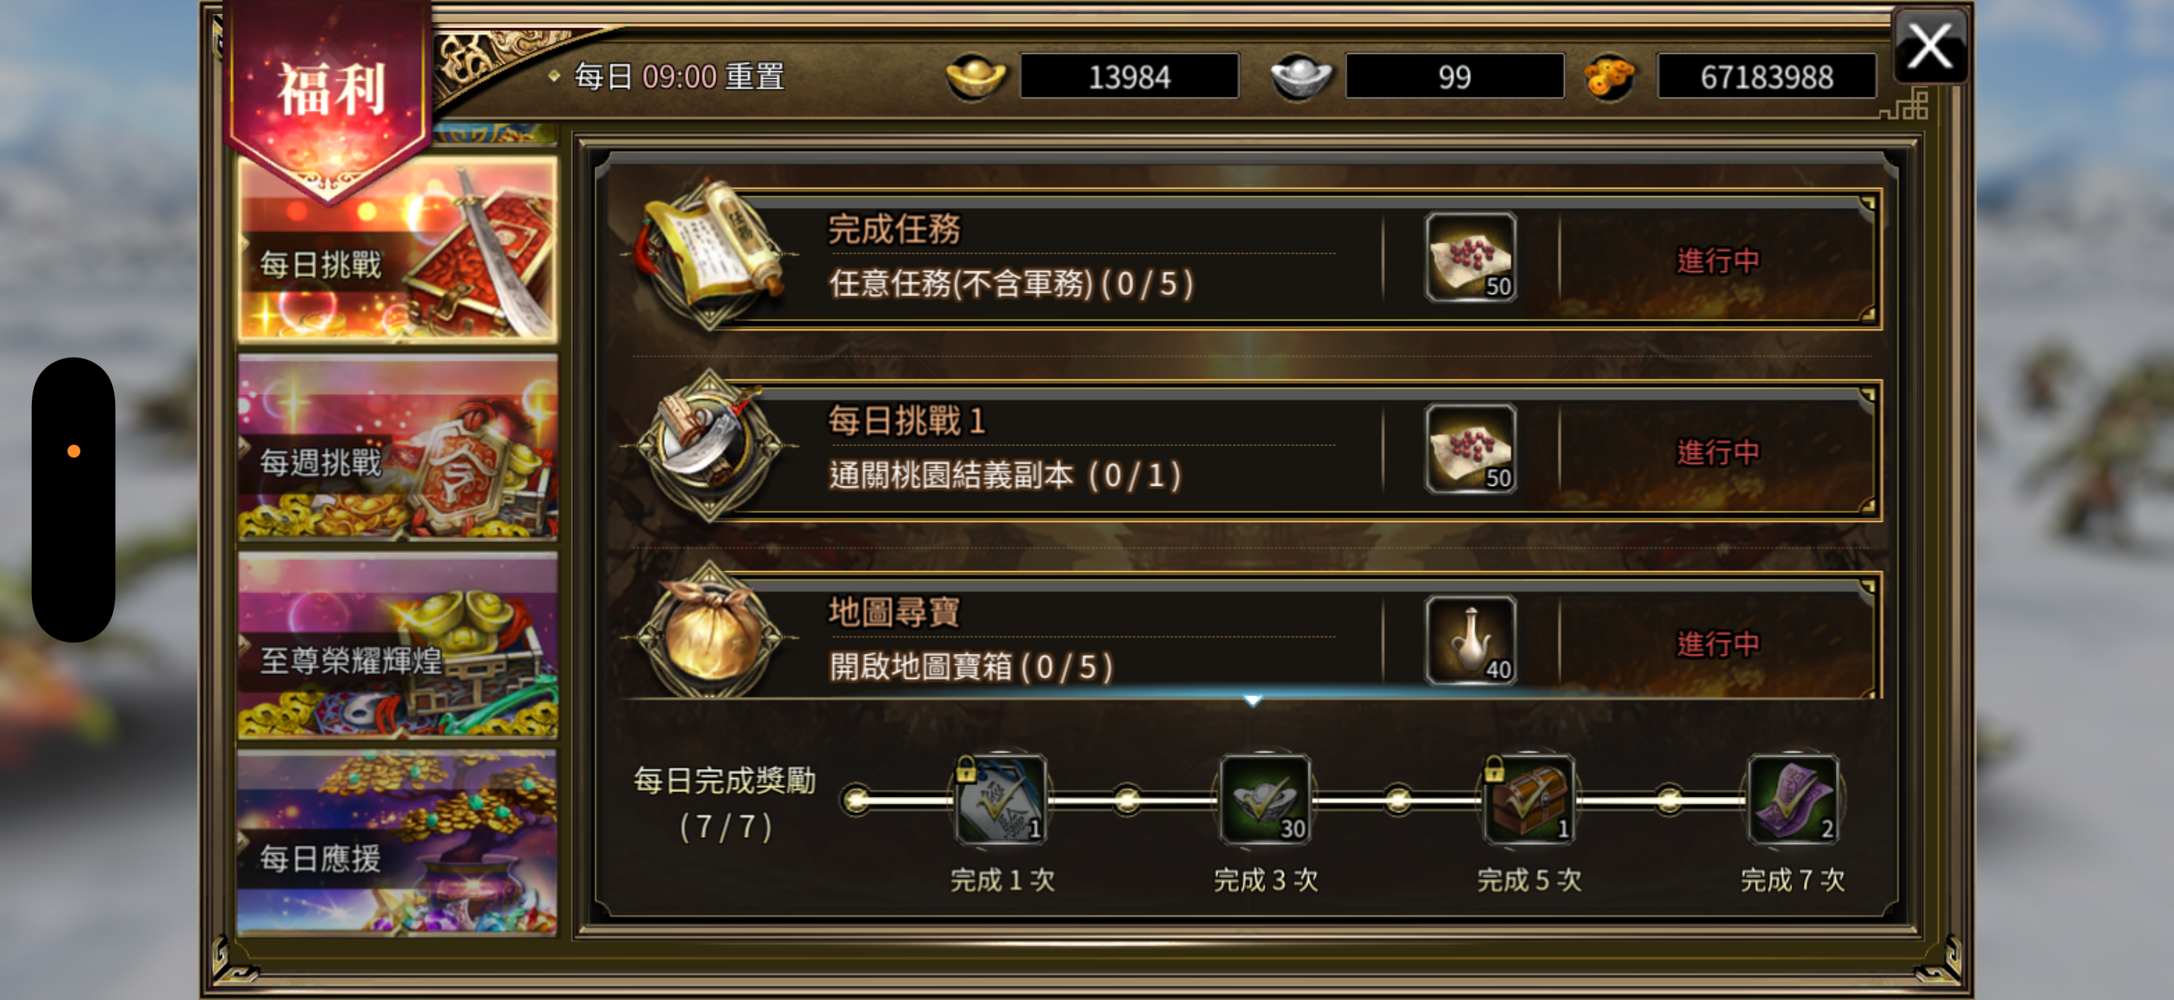
Task: Open the 至尊榮耀輝煌 tab
Action: click(x=397, y=646)
